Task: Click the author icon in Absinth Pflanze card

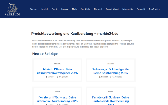Action: click(x=46, y=77)
